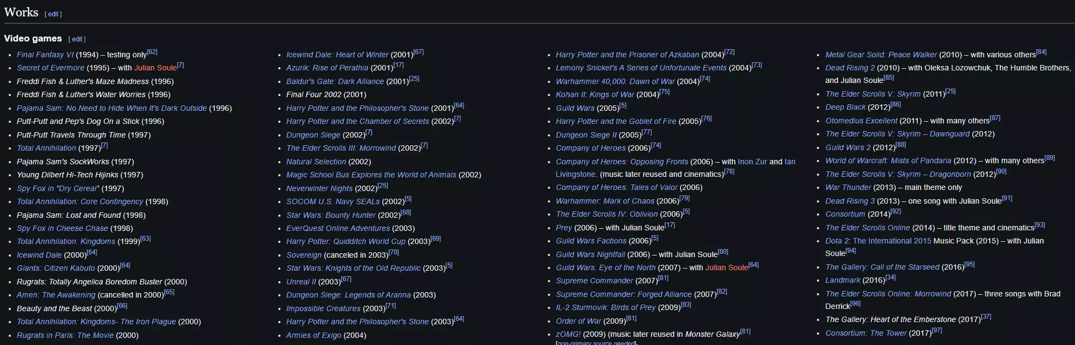Open Guild Wars: Eye of the North link
Screen dimensions: 1075x345
point(606,268)
